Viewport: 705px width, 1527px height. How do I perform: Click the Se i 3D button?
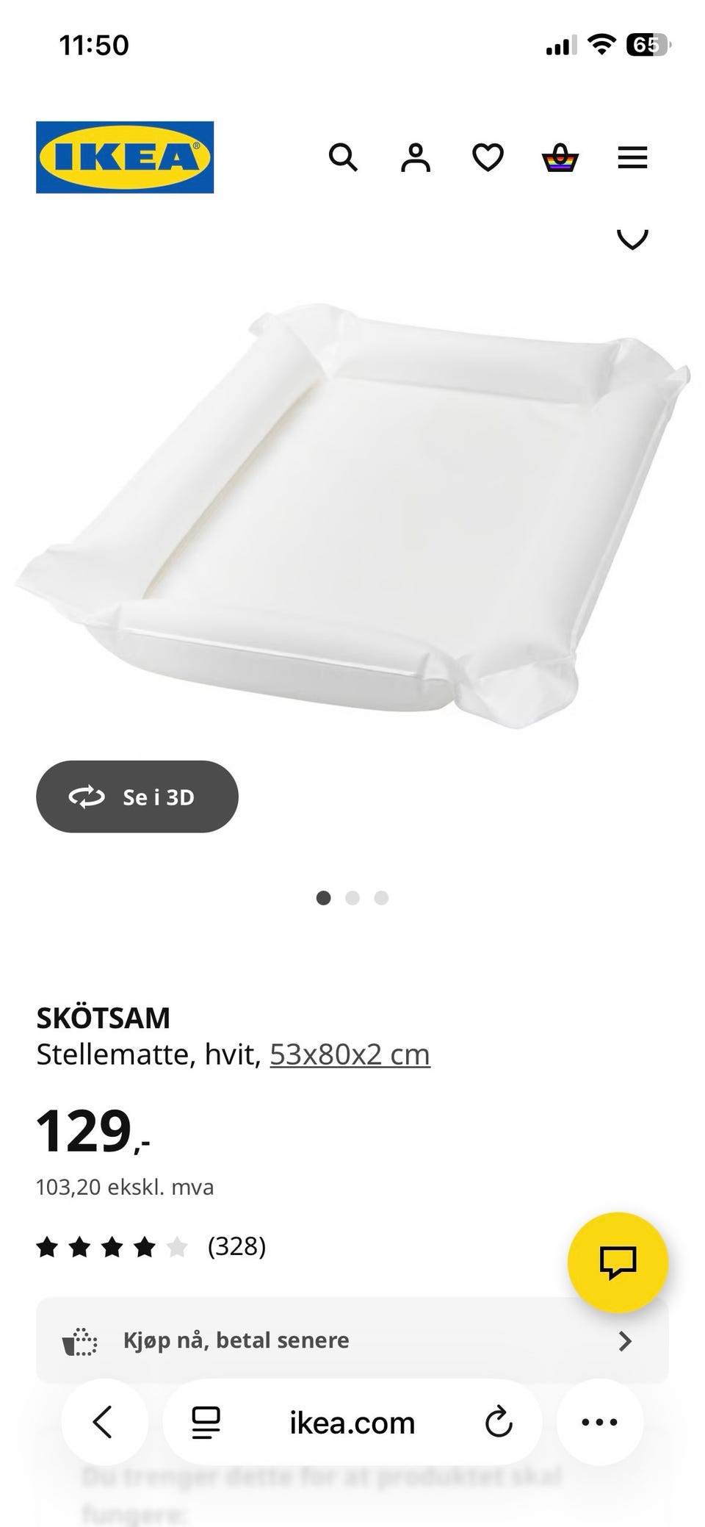click(x=137, y=797)
